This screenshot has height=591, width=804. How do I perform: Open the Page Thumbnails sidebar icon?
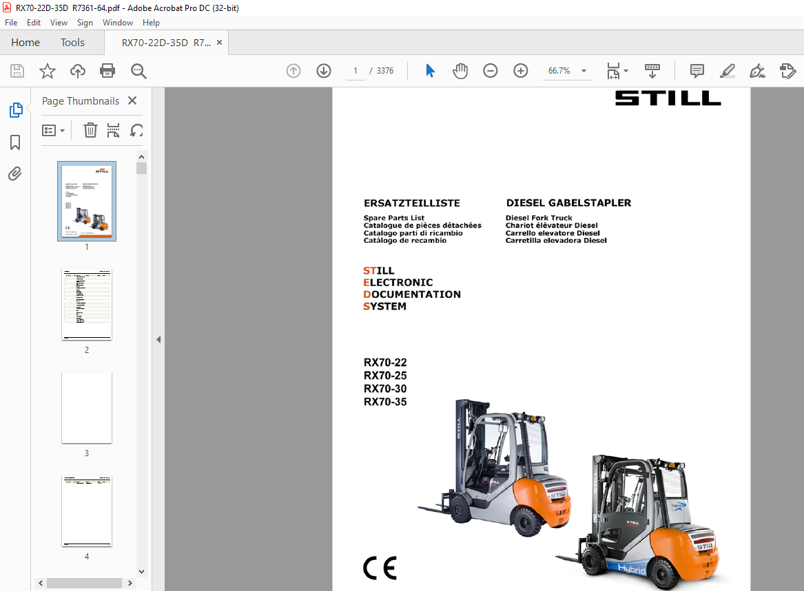[x=16, y=109]
